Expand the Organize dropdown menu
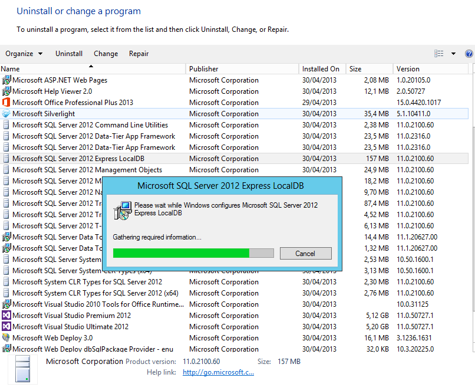This screenshot has height=387, width=475. (x=24, y=54)
